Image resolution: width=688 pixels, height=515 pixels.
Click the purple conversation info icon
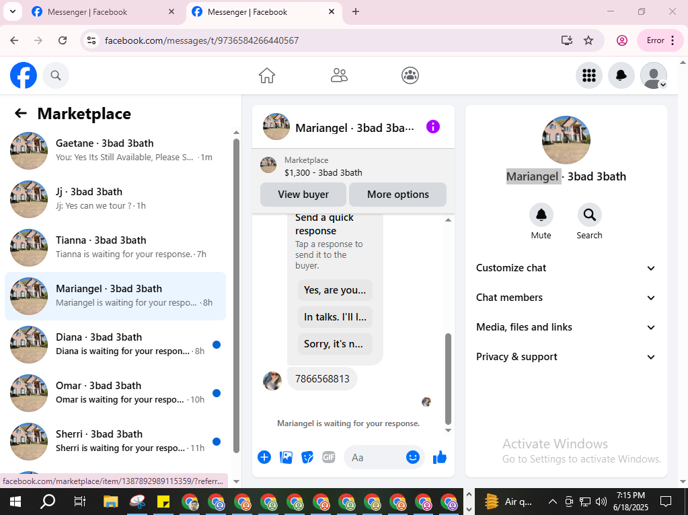click(x=433, y=127)
